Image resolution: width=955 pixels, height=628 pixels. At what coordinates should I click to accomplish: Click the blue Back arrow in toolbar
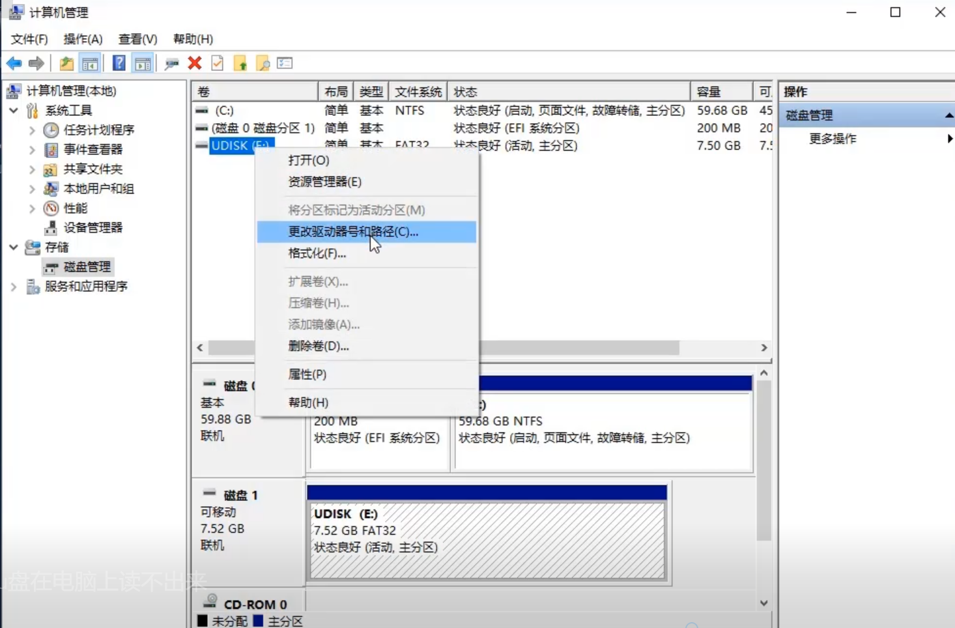pos(14,63)
